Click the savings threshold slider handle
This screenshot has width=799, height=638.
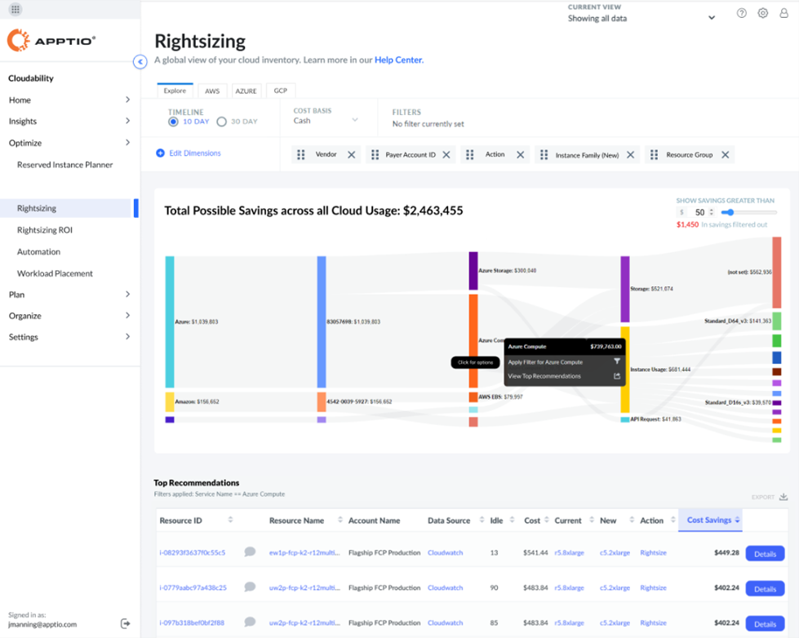point(730,212)
